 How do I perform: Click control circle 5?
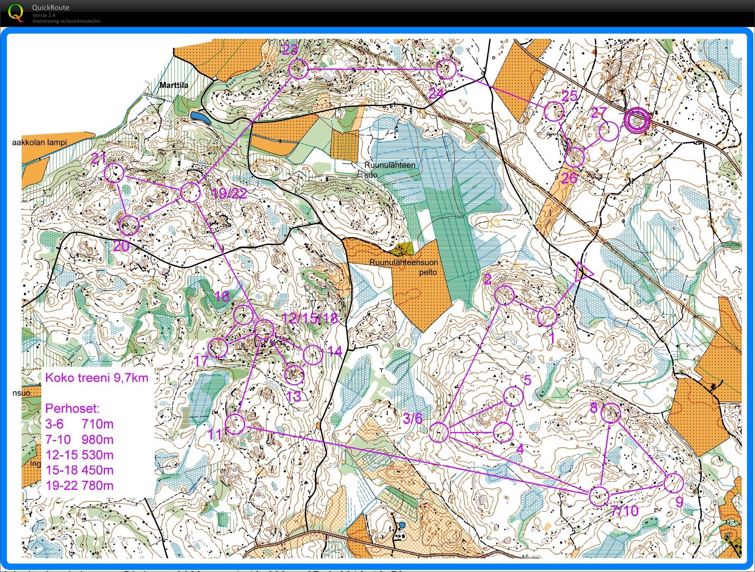pos(513,396)
